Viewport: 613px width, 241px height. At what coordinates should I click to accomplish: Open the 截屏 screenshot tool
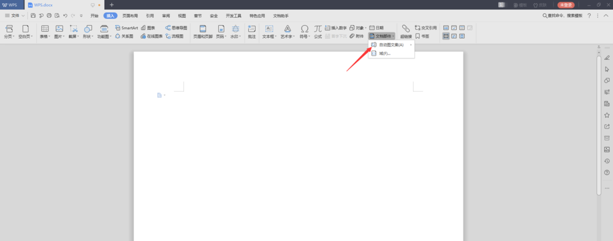(74, 32)
